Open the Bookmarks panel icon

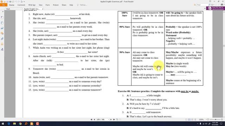point(2,17)
